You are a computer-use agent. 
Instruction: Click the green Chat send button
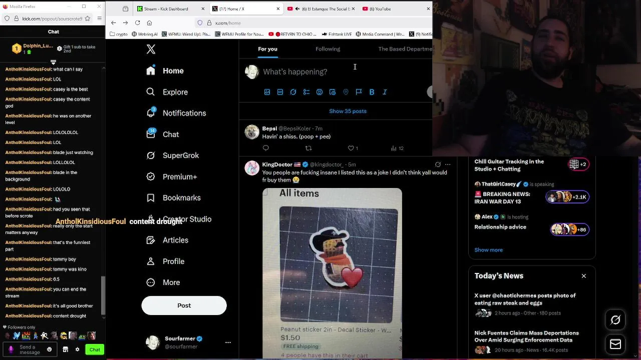click(x=95, y=349)
